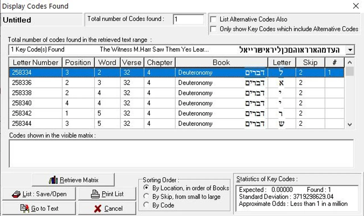The height and width of the screenshot is (216, 364).
Task: Click the Print List button label
Action: pyautogui.click(x=113, y=194)
